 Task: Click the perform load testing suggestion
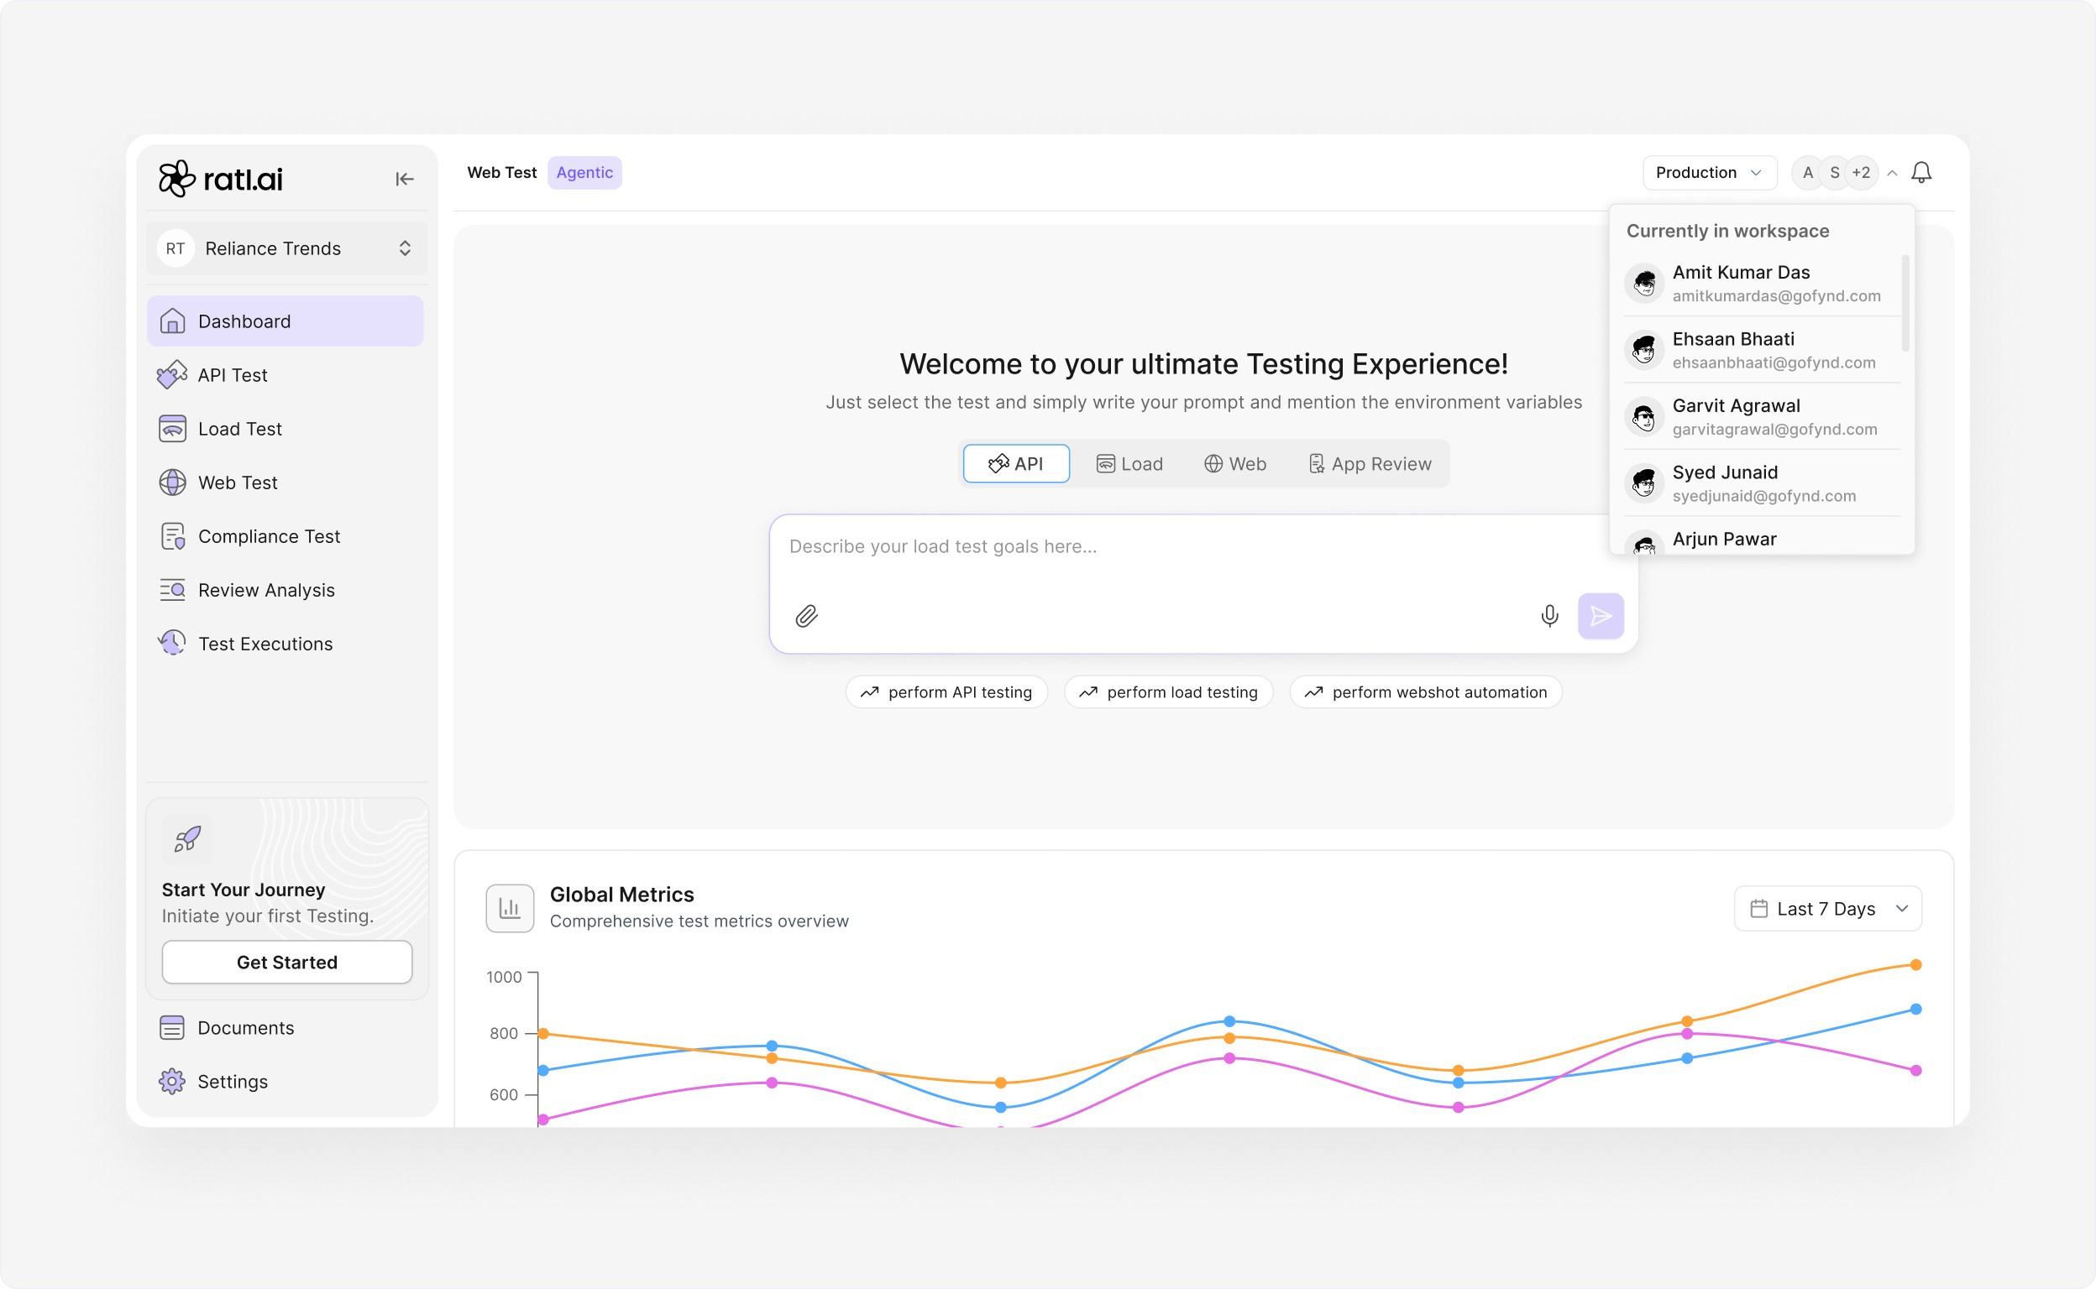pyautogui.click(x=1168, y=692)
